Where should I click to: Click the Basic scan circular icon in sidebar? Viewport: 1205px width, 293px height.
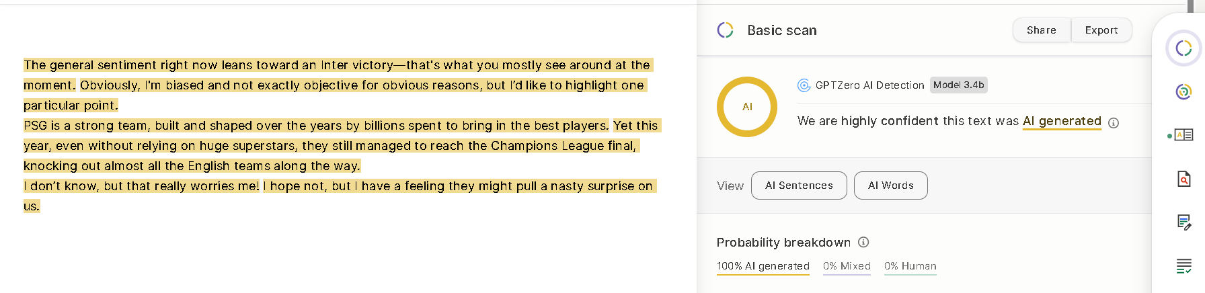(x=1183, y=48)
